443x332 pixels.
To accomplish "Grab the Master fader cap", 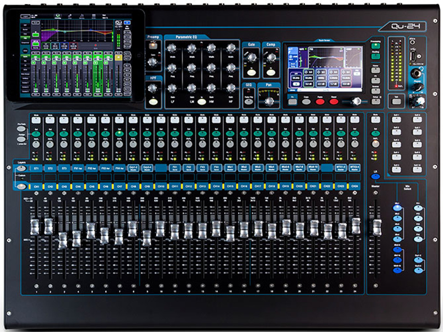I will pyautogui.click(x=377, y=227).
